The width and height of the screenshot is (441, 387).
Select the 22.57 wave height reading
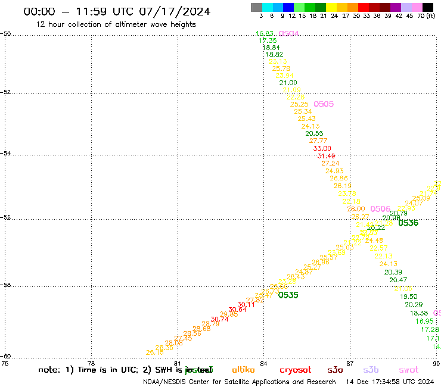[x=378, y=248]
